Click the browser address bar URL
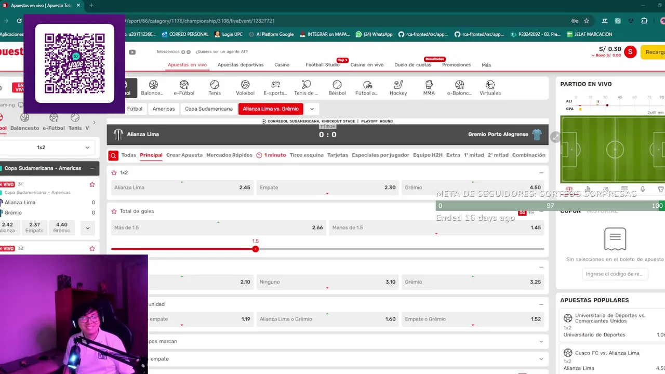Viewport: 665px width, 374px height. tap(199, 21)
